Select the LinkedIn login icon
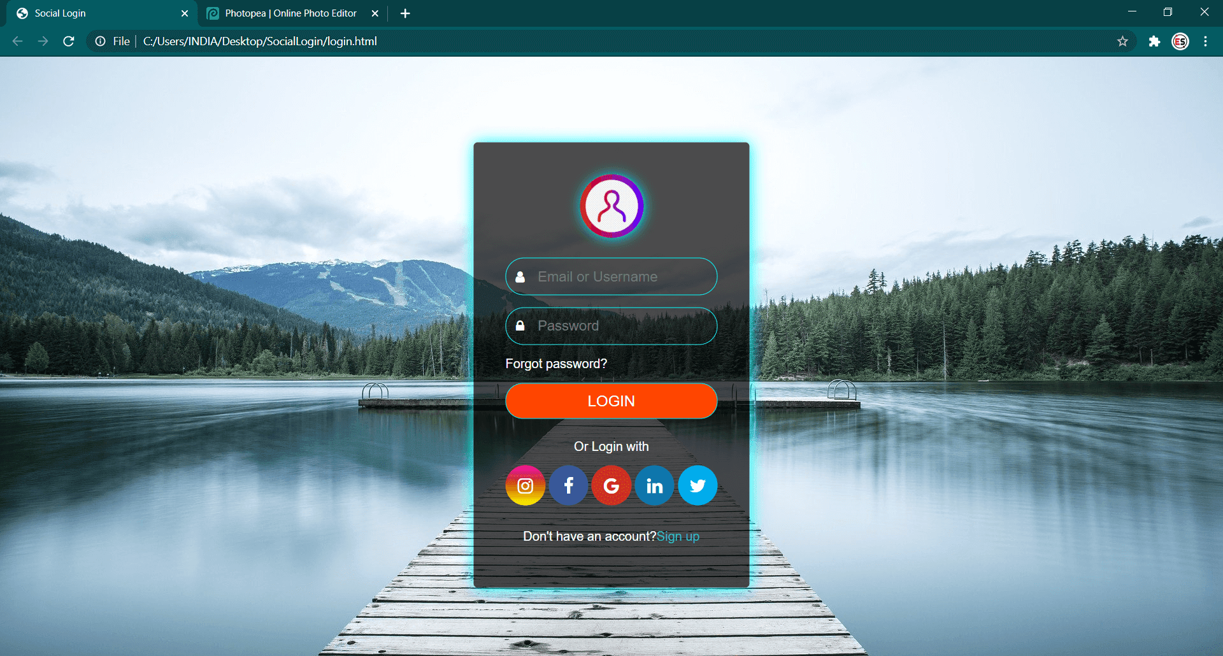The width and height of the screenshot is (1223, 656). coord(654,485)
